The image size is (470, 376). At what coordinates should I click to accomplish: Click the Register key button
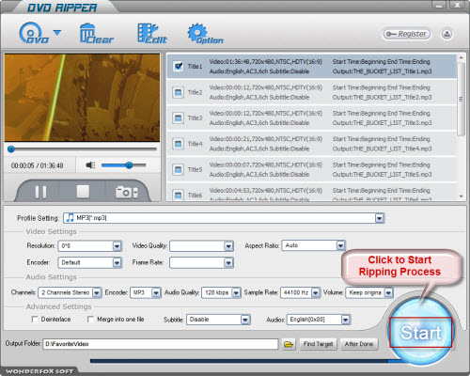point(406,34)
